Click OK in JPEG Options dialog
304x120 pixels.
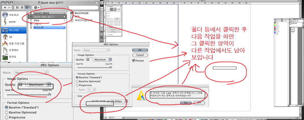(140, 50)
